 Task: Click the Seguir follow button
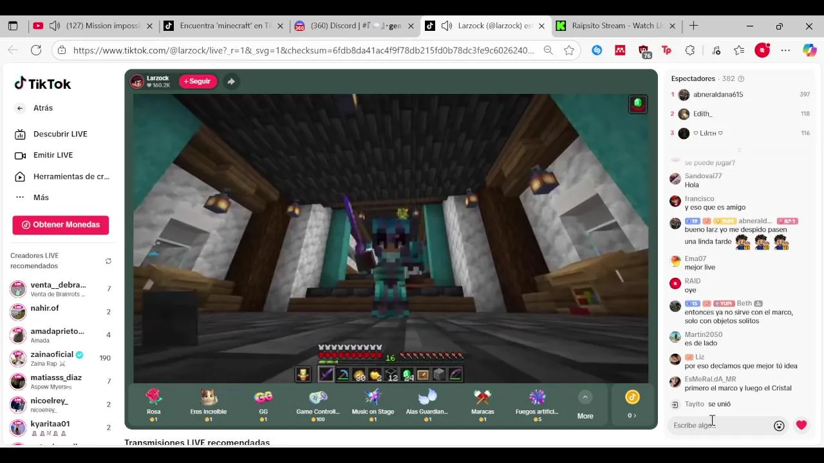coord(198,82)
